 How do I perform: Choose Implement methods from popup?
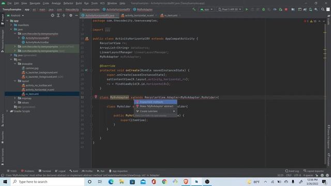tap(156, 102)
